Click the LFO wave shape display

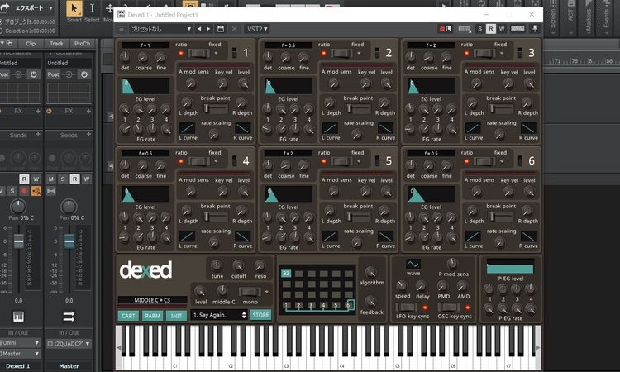pyautogui.click(x=413, y=264)
